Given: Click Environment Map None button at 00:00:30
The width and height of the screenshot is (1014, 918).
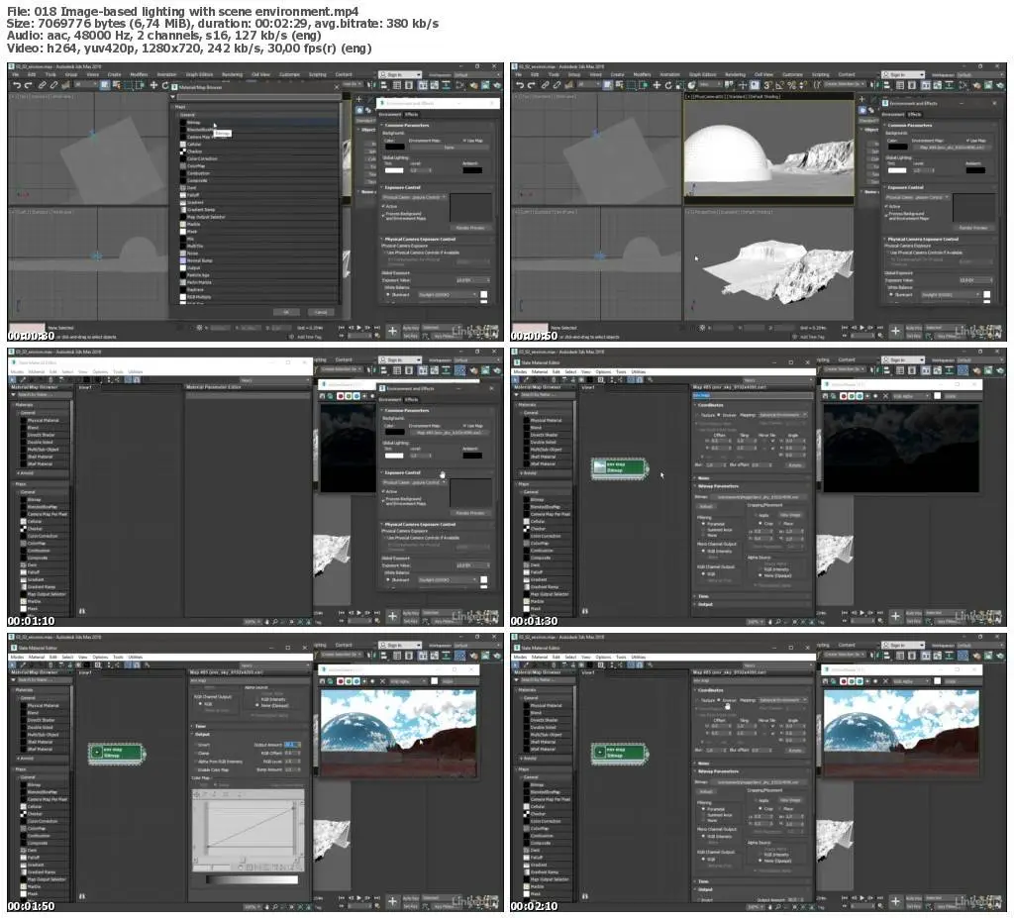Looking at the screenshot, I should coord(449,148).
